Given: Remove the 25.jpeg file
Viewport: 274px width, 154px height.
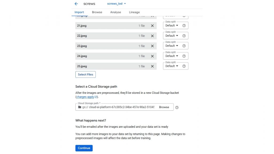Looking at the screenshot, I should (152, 66).
